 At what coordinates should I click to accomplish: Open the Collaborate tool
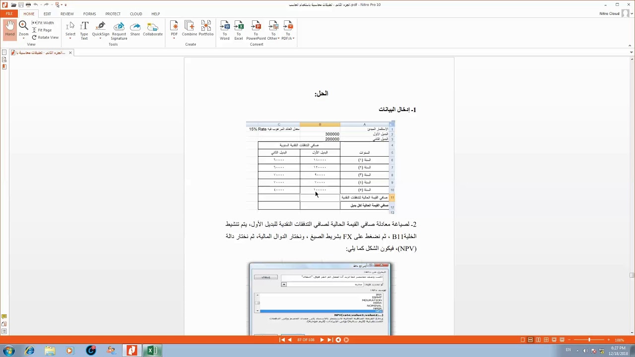click(153, 29)
